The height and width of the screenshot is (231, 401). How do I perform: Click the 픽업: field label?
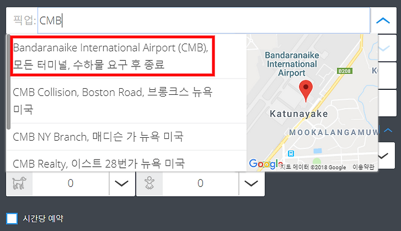[x=25, y=21]
